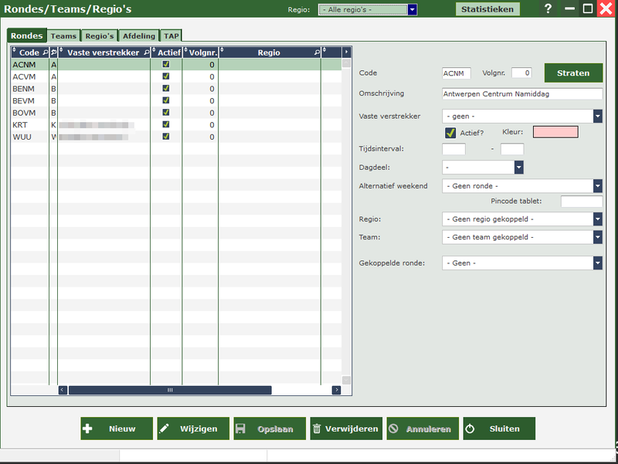Open the help question mark icon
Viewport: 618px width, 464px height.
click(548, 9)
